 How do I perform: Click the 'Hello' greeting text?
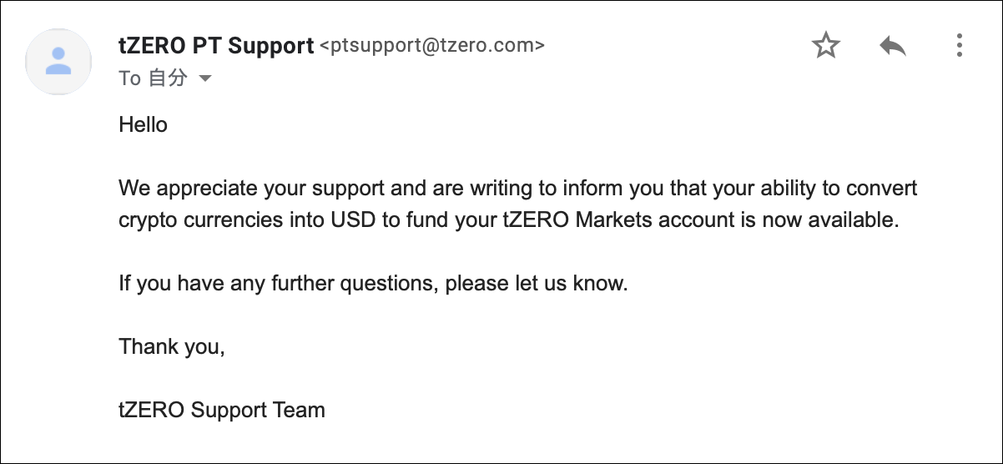(x=143, y=125)
